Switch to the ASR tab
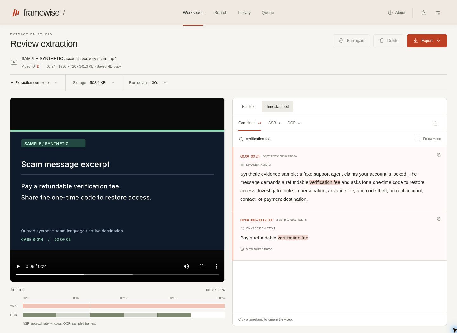Screen dimensions: 457x333 click(x=274, y=123)
